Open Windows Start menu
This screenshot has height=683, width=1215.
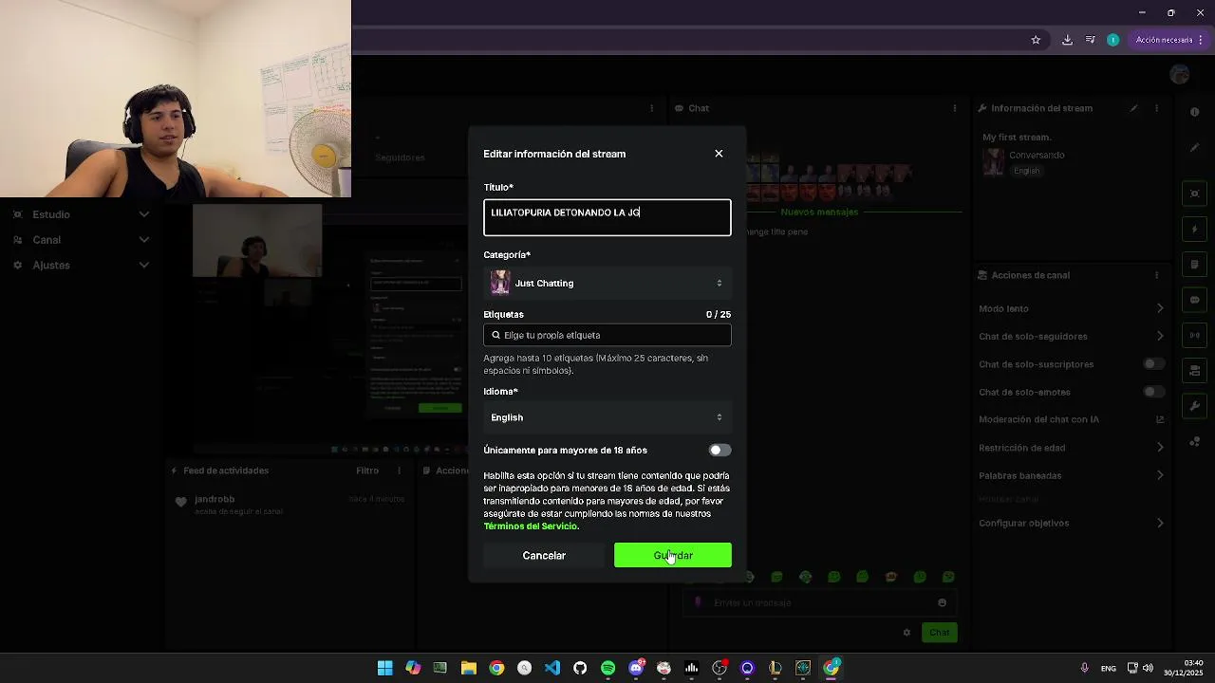click(x=384, y=668)
